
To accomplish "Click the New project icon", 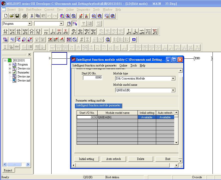I will pos(6,16).
